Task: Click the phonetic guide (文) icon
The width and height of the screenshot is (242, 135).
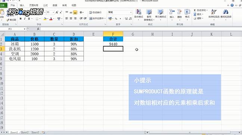Action: [59, 19]
